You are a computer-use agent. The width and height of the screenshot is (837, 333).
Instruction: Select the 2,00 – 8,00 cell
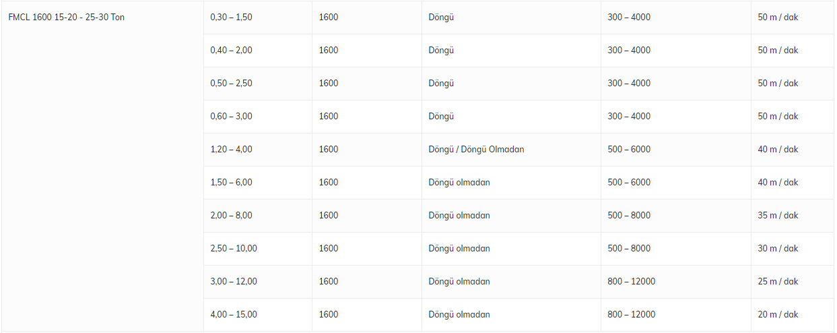231,216
